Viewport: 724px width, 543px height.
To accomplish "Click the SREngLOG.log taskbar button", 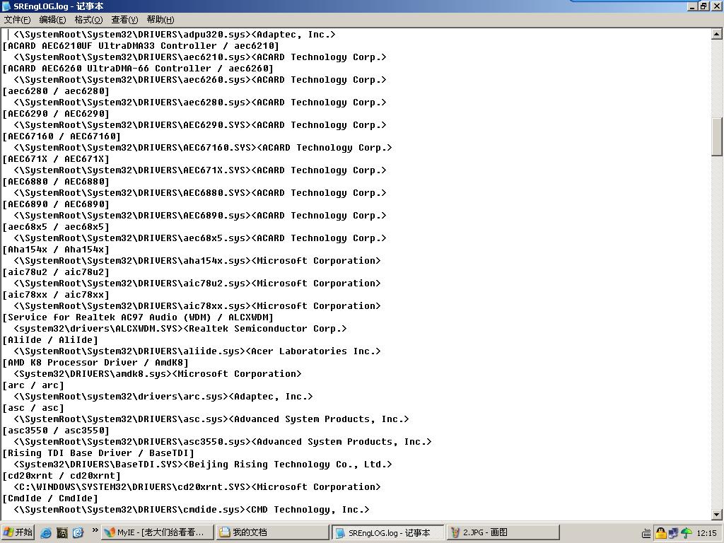I will click(x=387, y=532).
